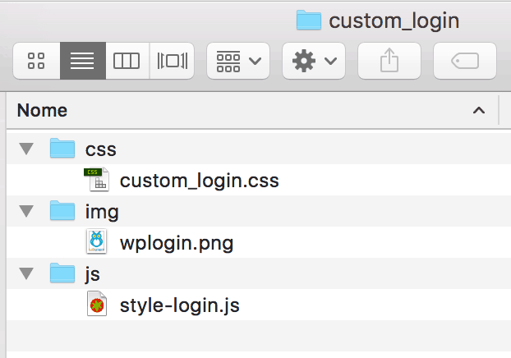This screenshot has width=511, height=358.
Task: Switch to list view
Action: point(82,61)
